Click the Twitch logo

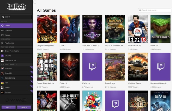16,7
